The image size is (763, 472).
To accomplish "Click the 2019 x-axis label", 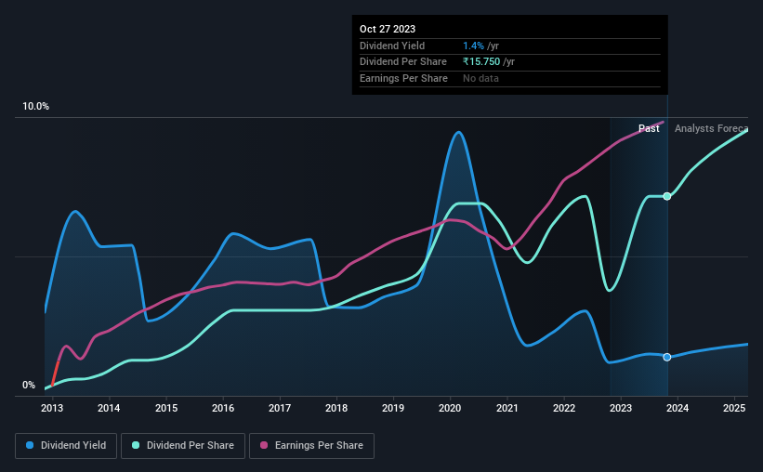I will (x=393, y=408).
